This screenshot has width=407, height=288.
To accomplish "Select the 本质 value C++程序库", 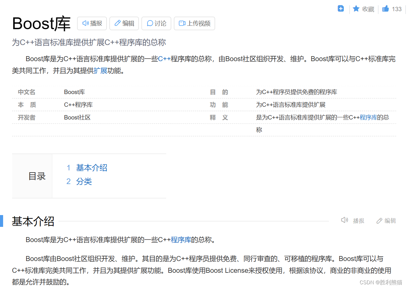I will coord(78,105).
